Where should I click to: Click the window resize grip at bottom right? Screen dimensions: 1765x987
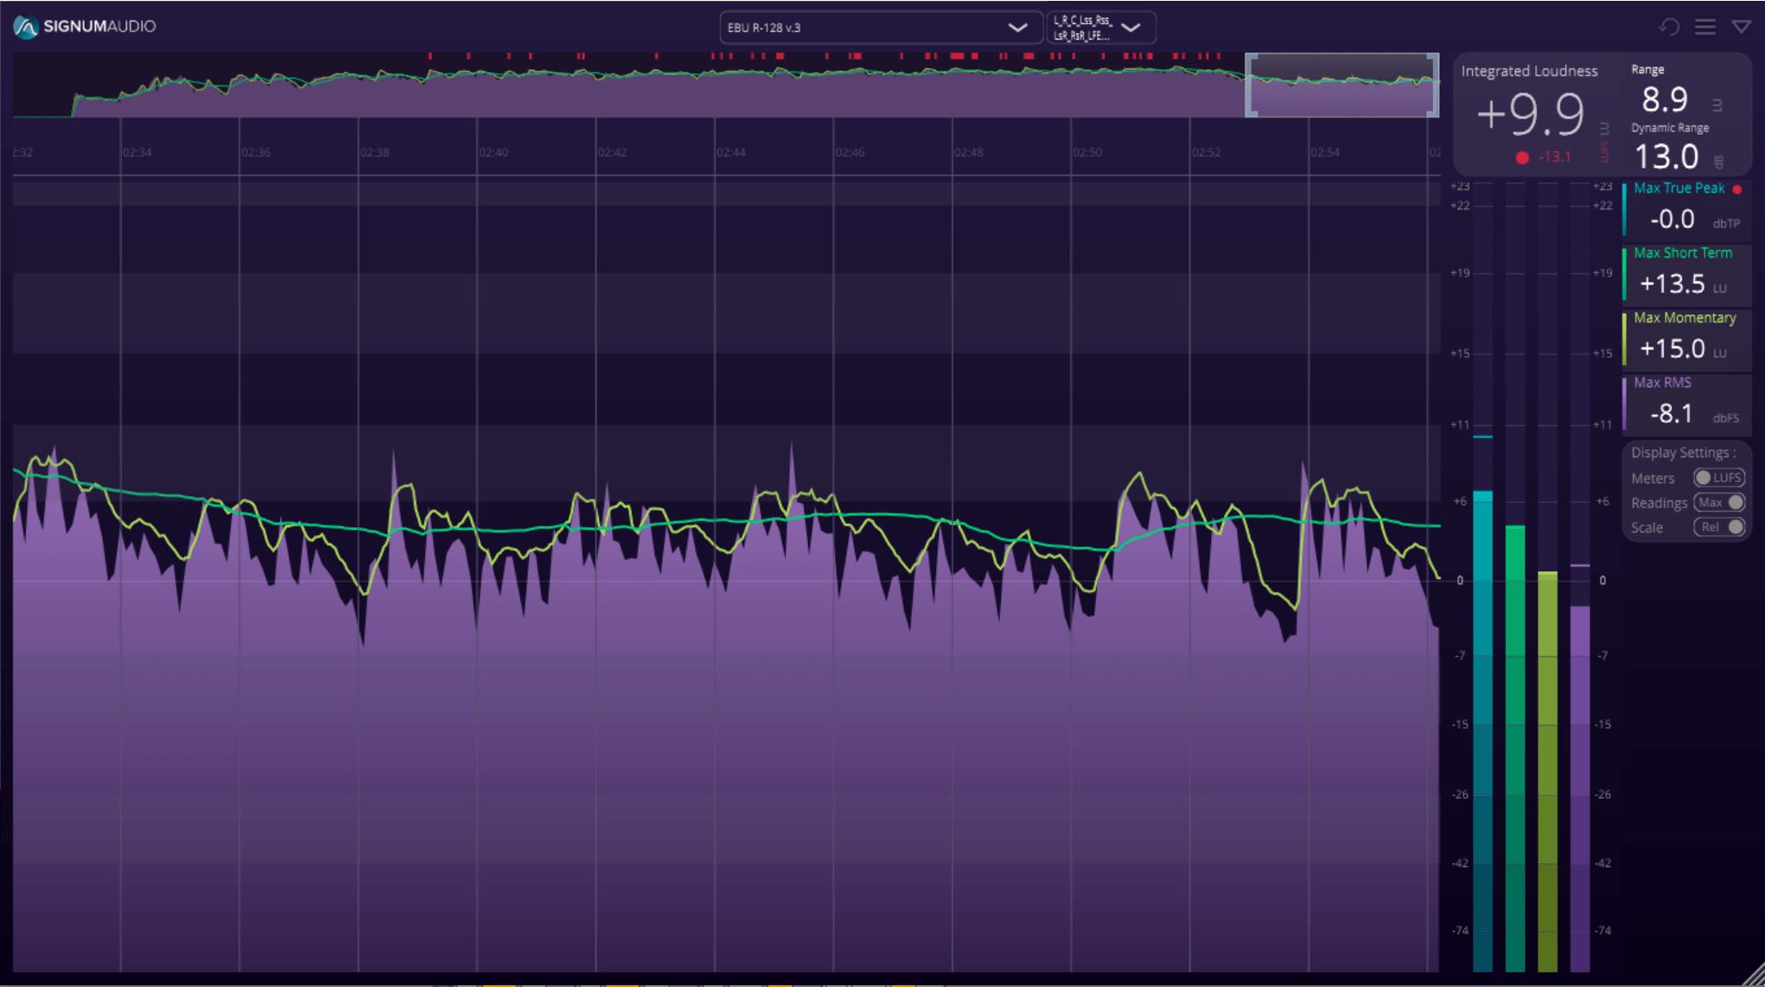1755,977
